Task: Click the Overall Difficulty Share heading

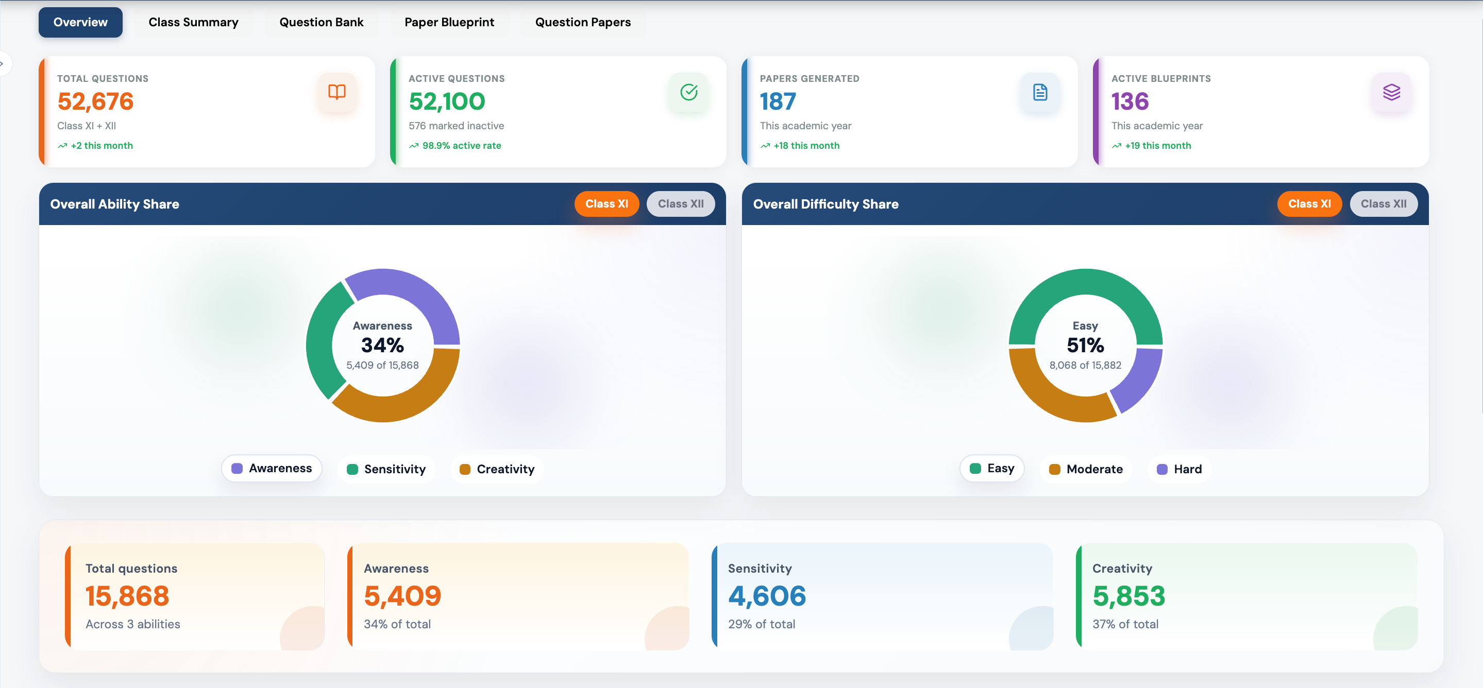Action: (825, 204)
